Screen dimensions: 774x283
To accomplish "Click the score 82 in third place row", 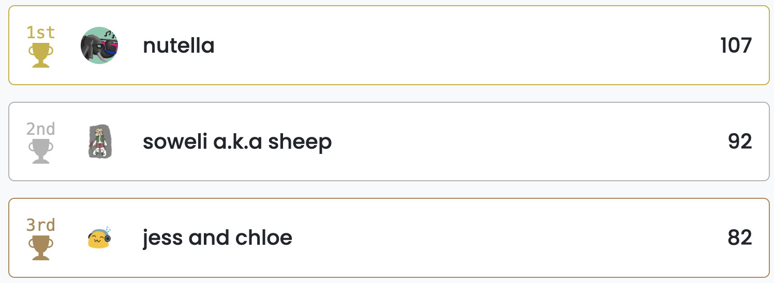I will (x=740, y=238).
